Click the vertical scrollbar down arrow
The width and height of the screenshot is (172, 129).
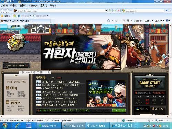pos(170,114)
